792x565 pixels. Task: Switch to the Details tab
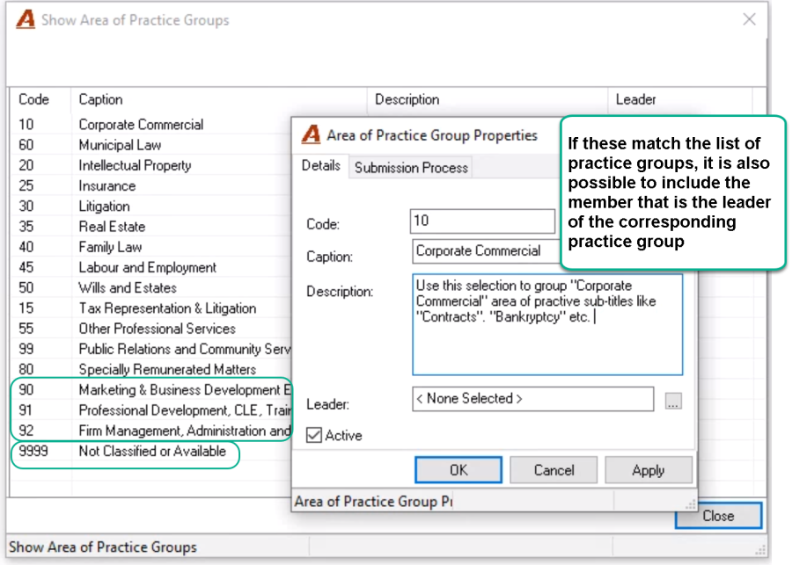[320, 166]
